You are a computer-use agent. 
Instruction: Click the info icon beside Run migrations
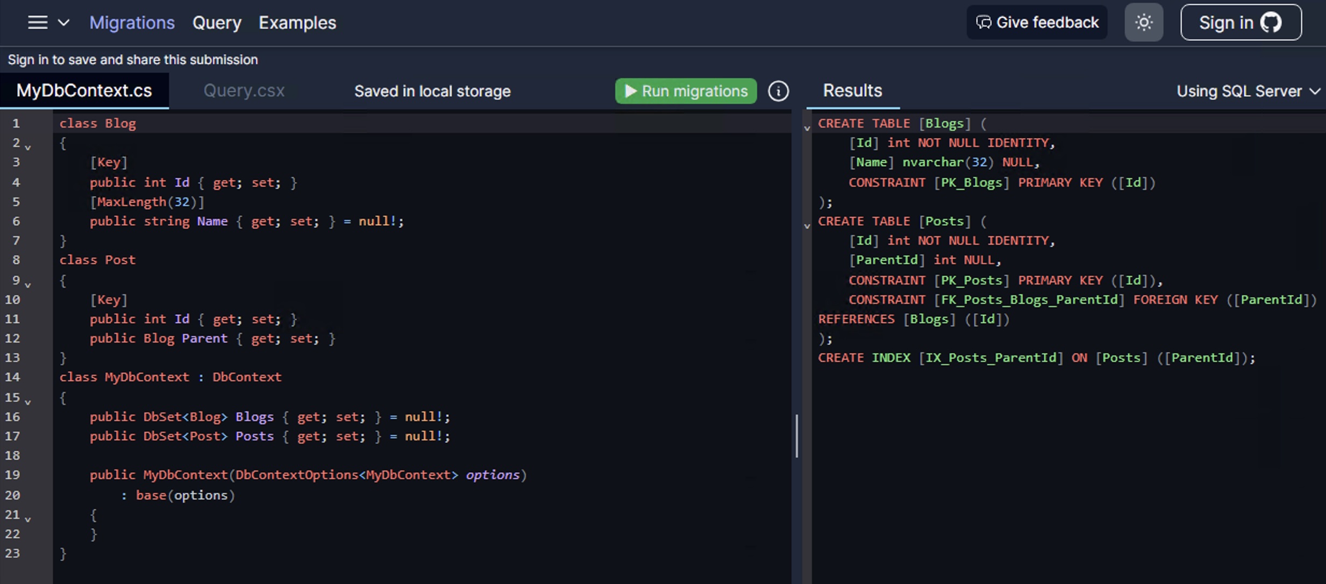coord(778,91)
